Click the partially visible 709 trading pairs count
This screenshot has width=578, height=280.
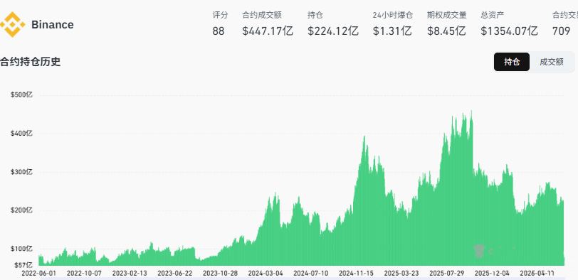562,31
